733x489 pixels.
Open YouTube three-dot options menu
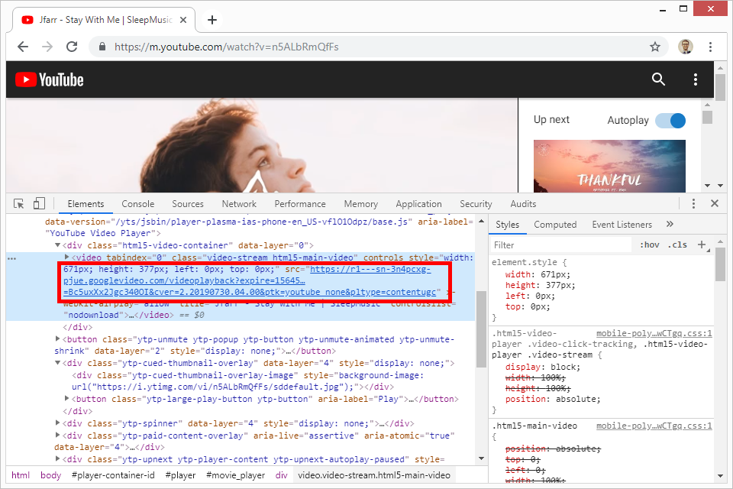(695, 79)
